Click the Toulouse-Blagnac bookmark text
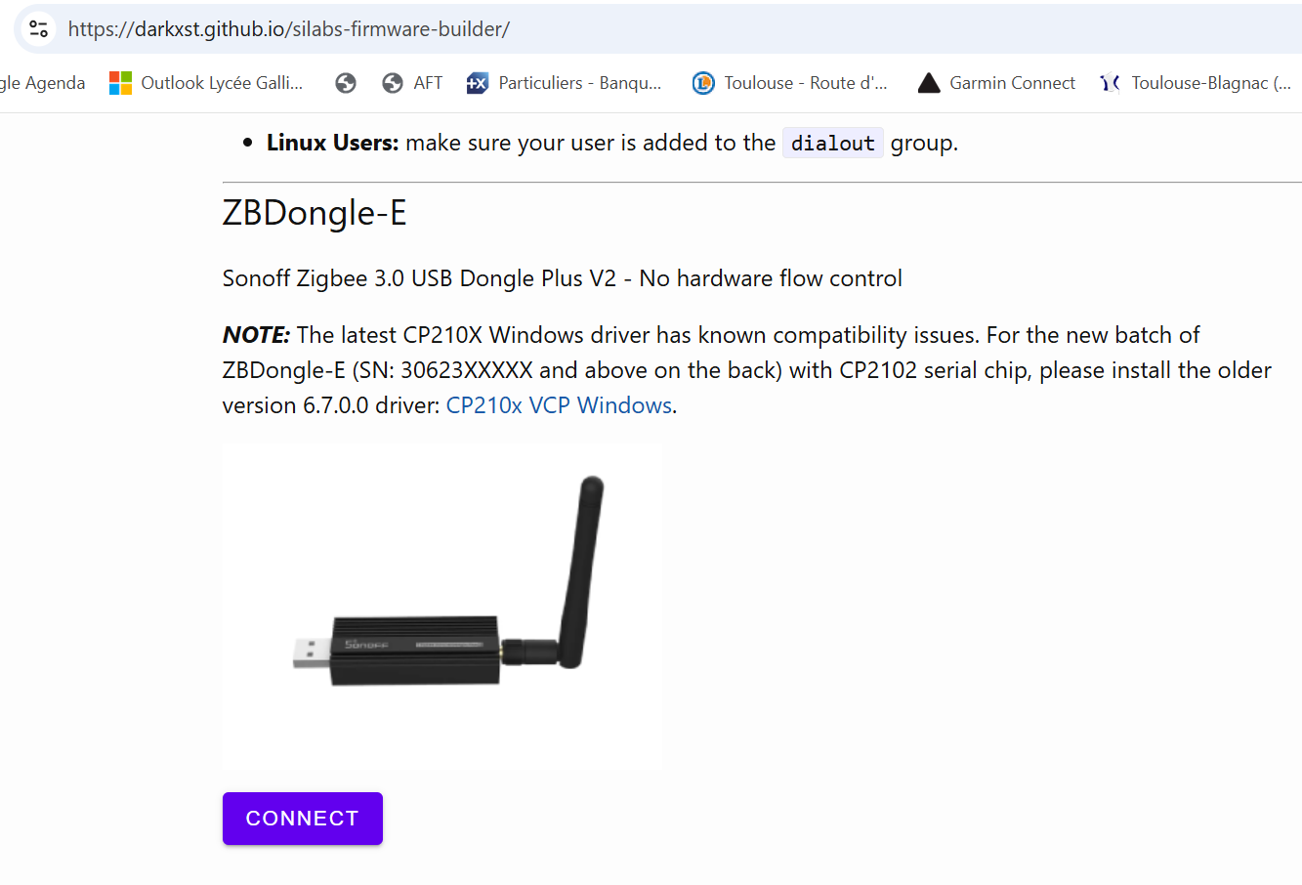The image size is (1302, 885). tap(1211, 83)
